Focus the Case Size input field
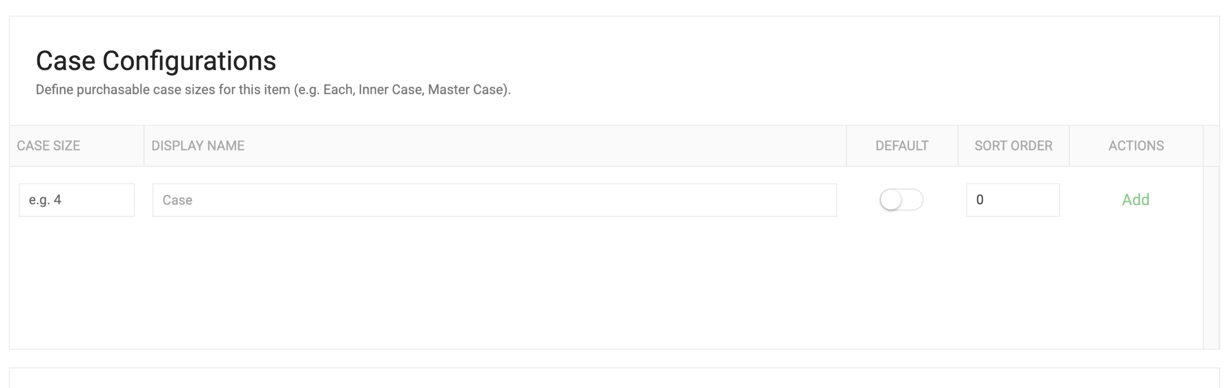 click(76, 200)
